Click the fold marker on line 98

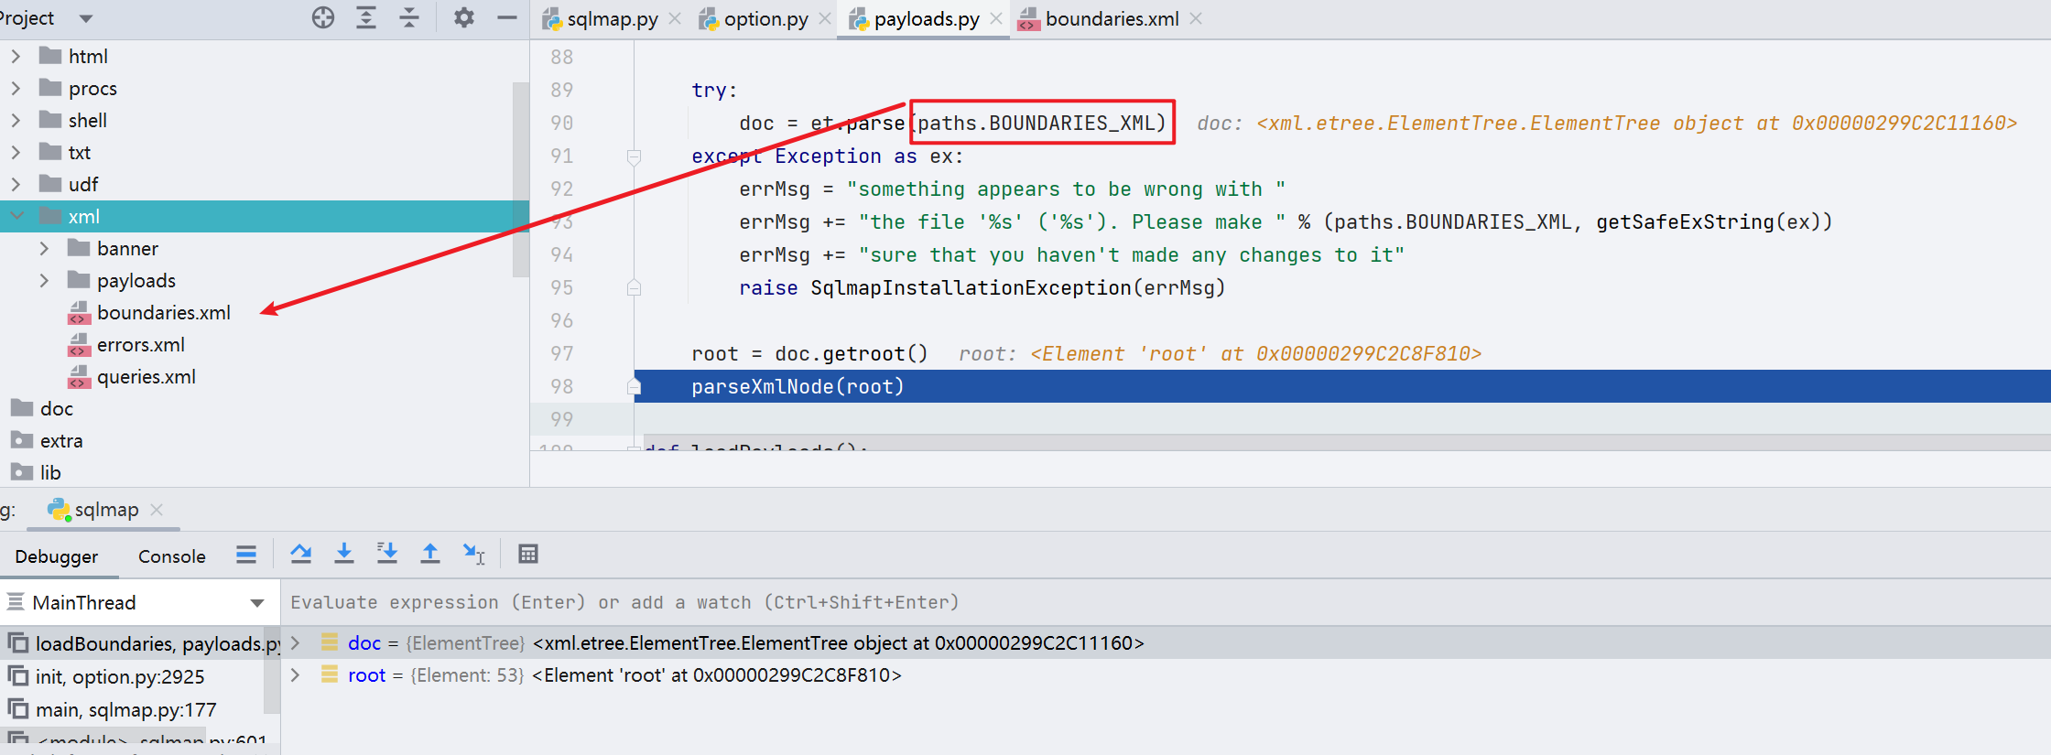click(x=634, y=386)
